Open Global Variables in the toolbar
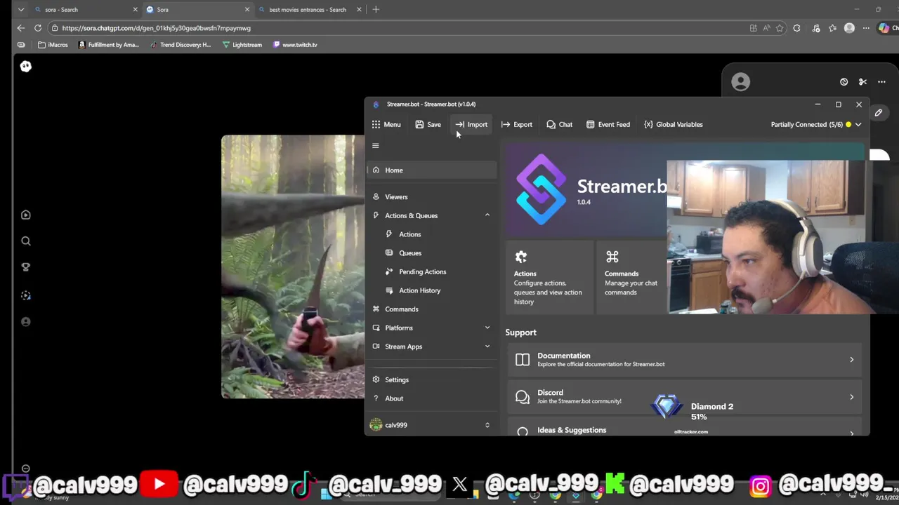 [673, 125]
